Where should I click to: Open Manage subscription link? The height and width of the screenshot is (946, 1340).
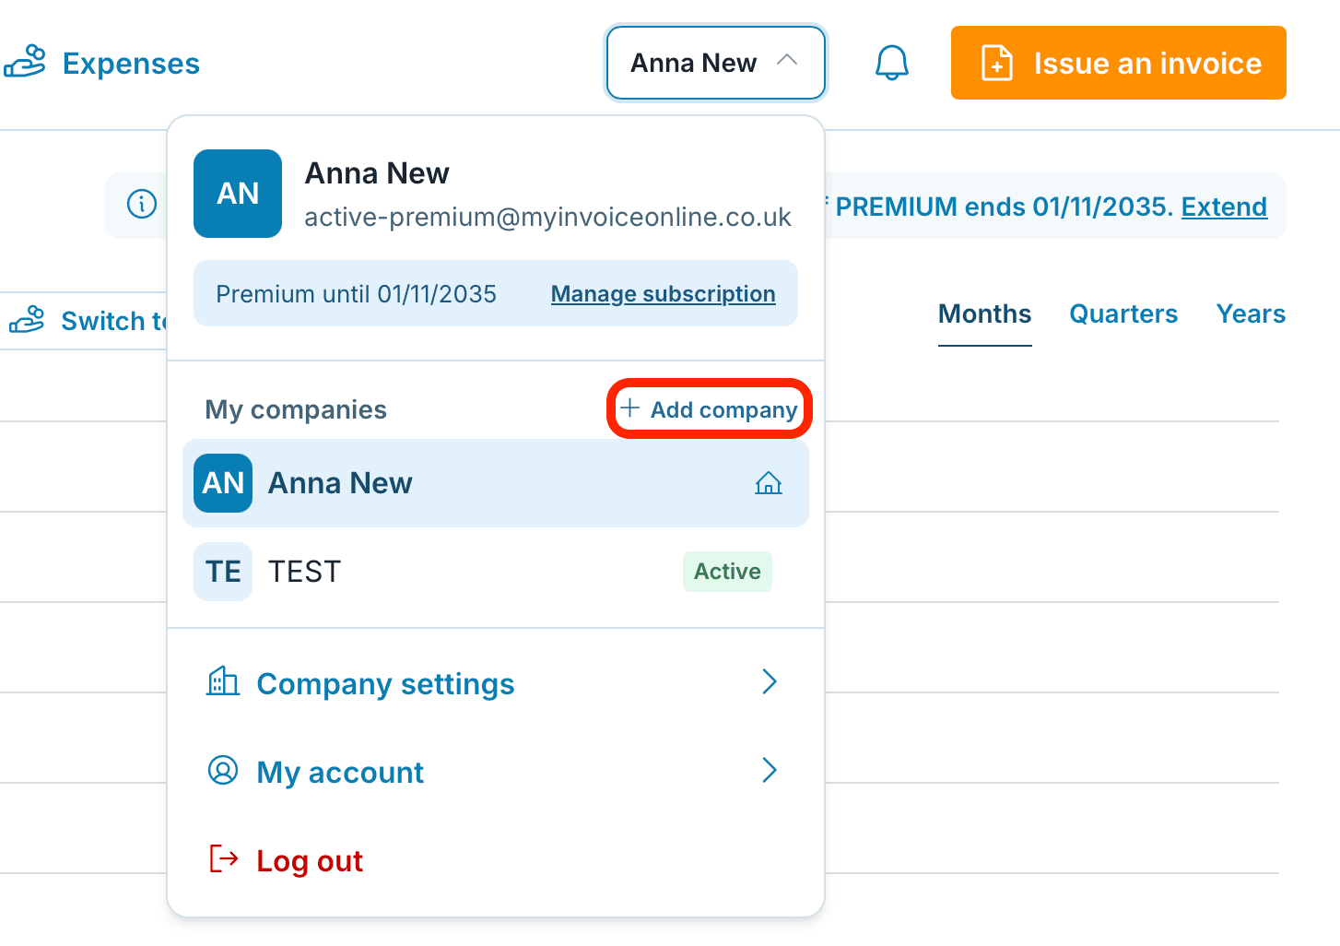tap(663, 294)
